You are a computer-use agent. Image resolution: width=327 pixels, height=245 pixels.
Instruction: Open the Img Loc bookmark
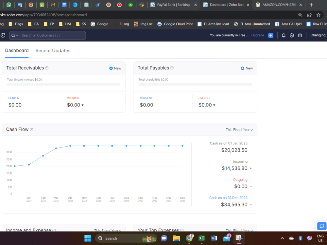[143, 24]
